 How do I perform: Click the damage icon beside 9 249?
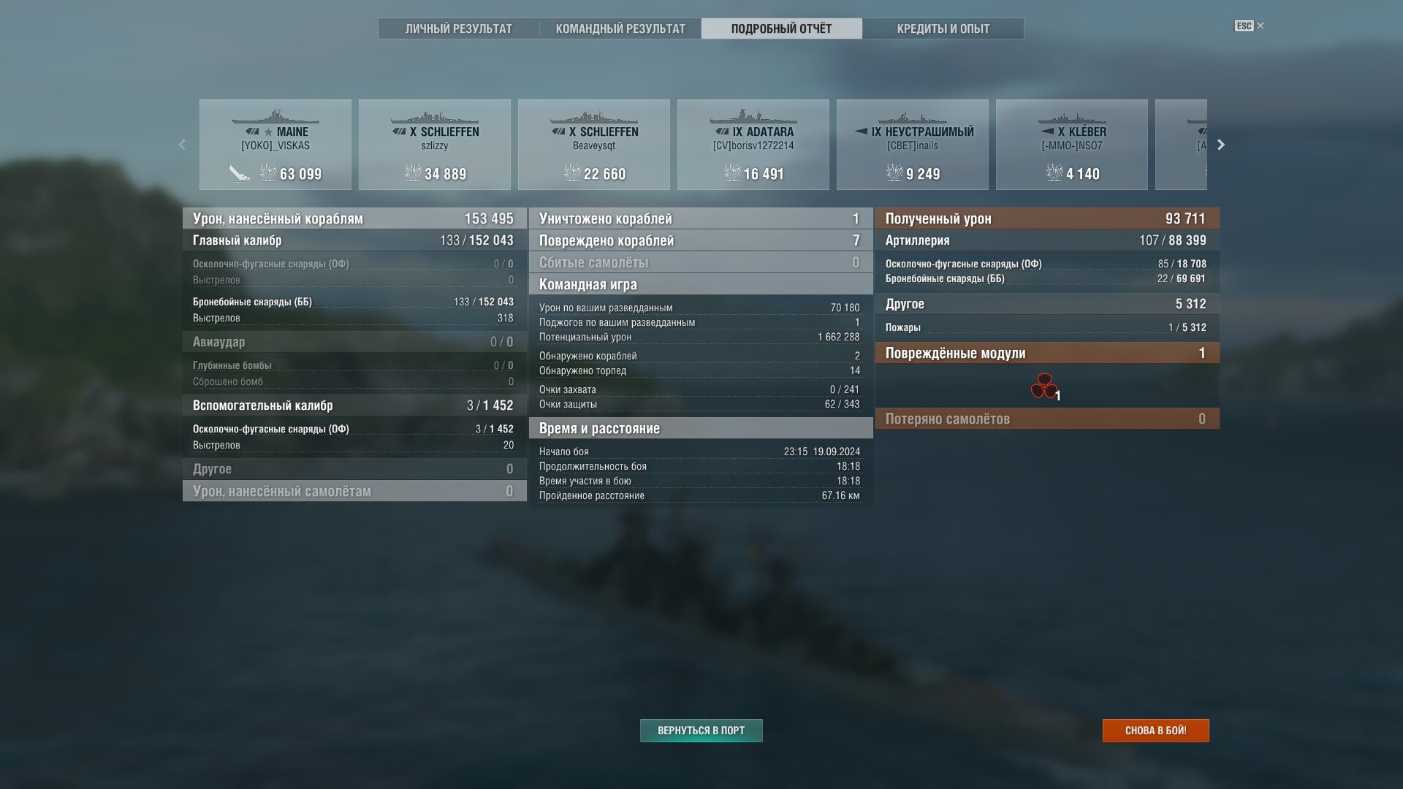(x=894, y=173)
